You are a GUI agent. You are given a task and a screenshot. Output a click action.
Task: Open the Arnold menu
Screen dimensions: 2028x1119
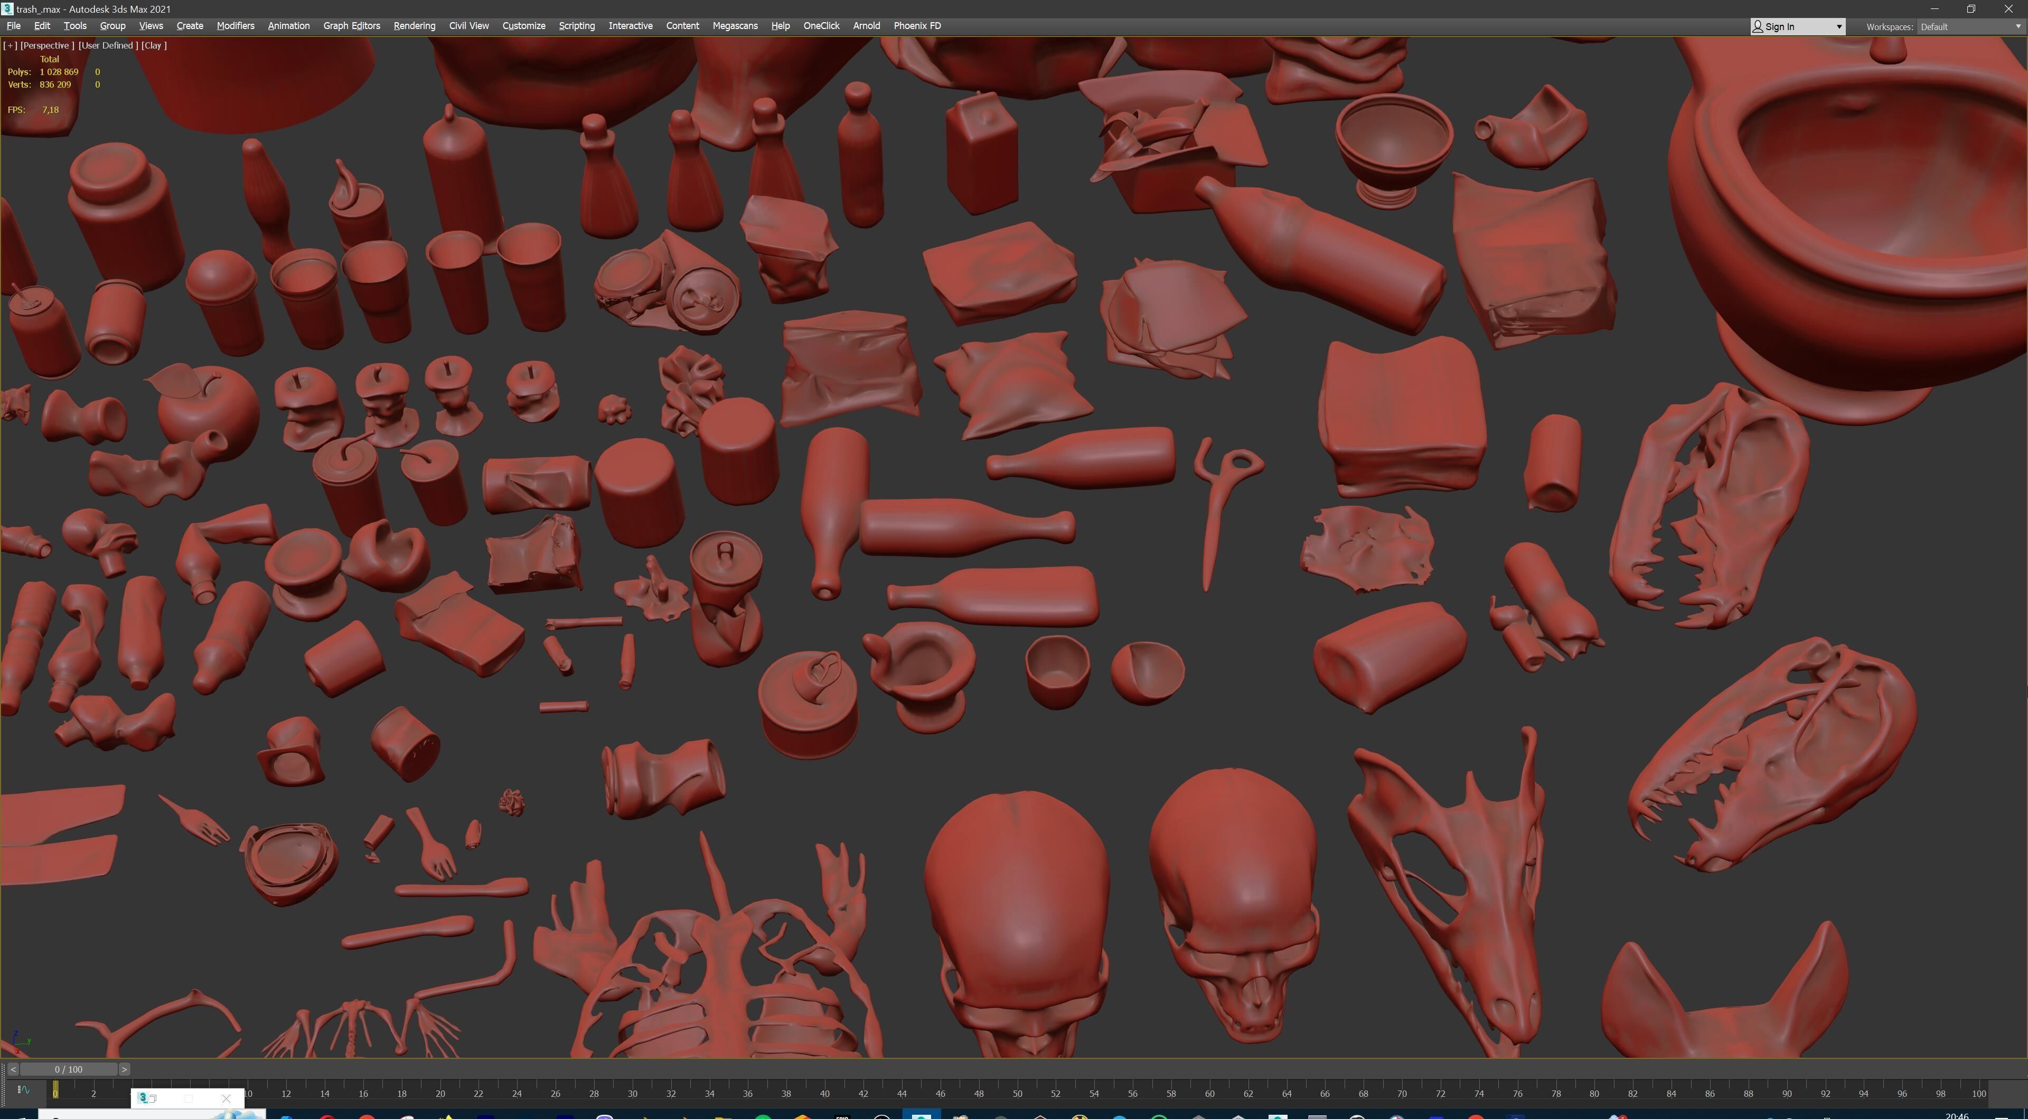pyautogui.click(x=866, y=26)
